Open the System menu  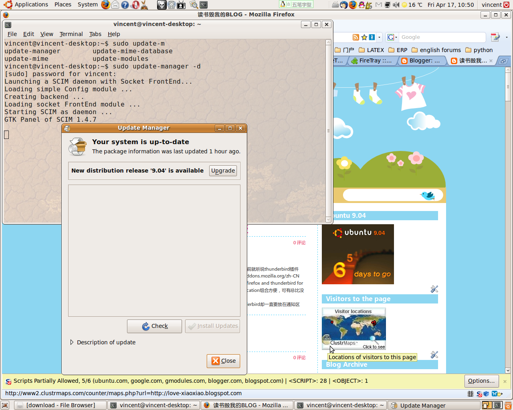point(88,5)
